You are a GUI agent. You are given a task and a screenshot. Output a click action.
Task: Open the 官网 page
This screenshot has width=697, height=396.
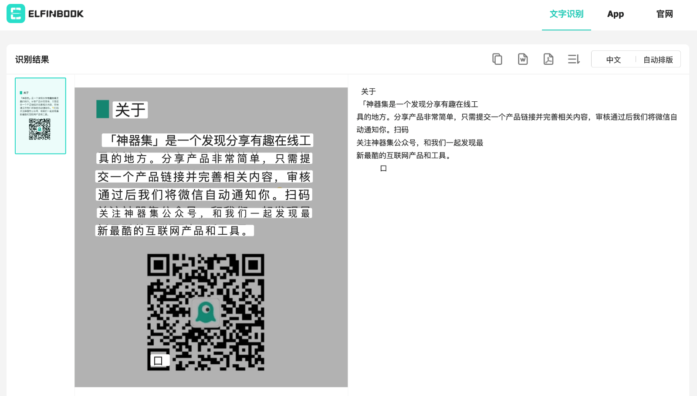[x=664, y=13]
